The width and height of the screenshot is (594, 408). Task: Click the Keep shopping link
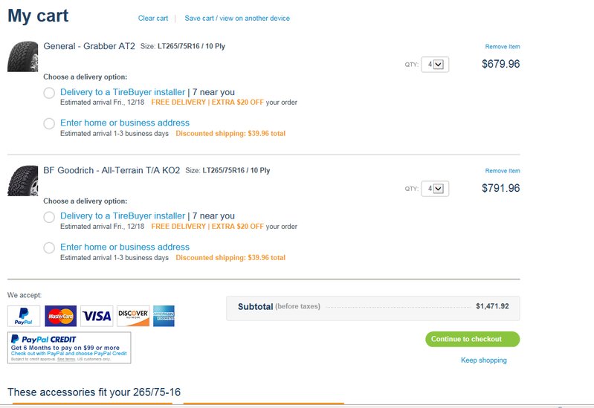tap(484, 360)
